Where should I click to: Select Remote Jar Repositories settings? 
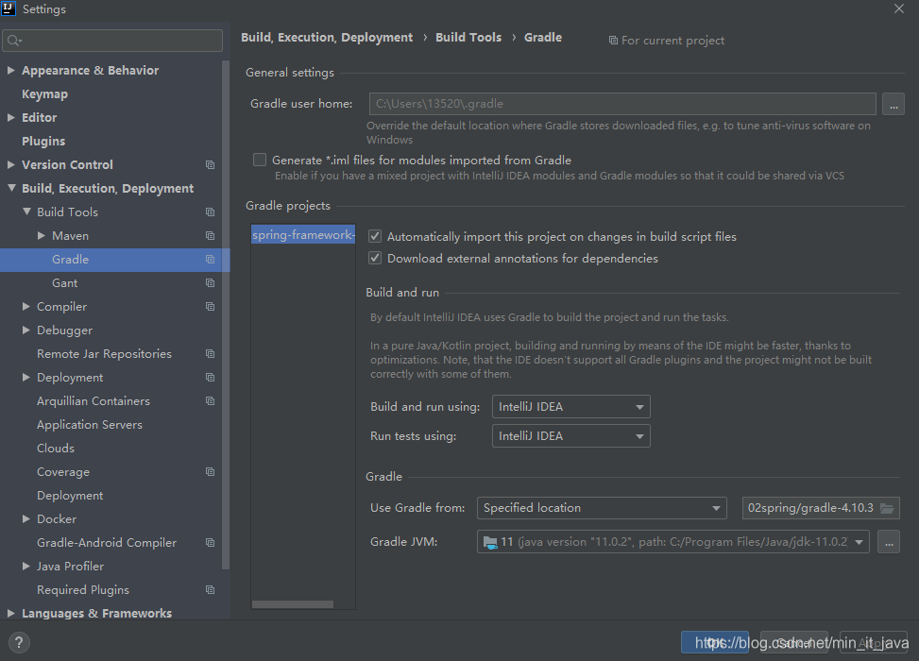104,354
